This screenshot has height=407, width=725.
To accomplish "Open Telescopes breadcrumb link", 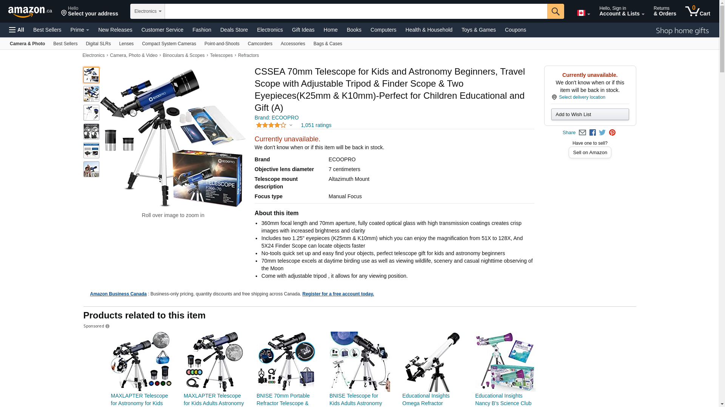I will tap(221, 55).
